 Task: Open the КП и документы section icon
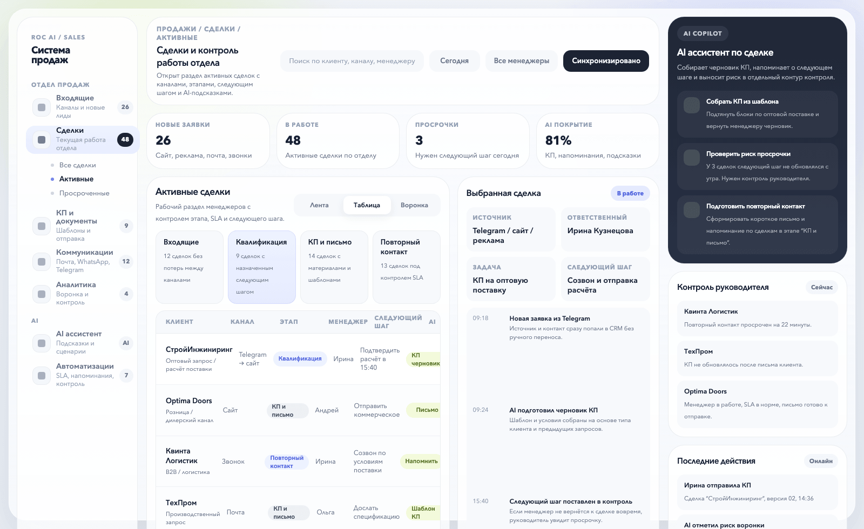(x=42, y=226)
